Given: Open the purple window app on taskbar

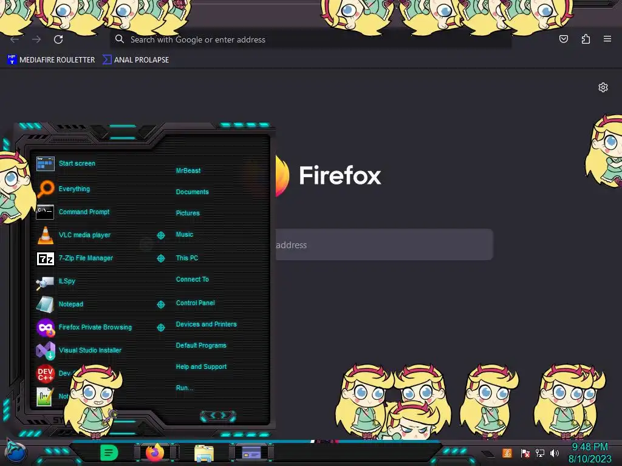Looking at the screenshot, I should tap(251, 453).
